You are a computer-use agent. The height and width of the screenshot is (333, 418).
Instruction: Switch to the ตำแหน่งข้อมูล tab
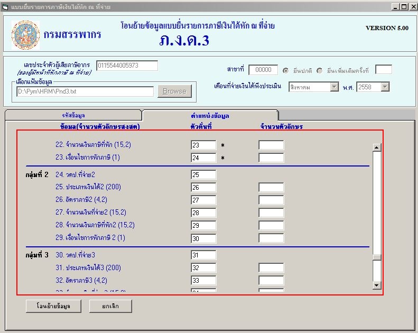coord(210,115)
